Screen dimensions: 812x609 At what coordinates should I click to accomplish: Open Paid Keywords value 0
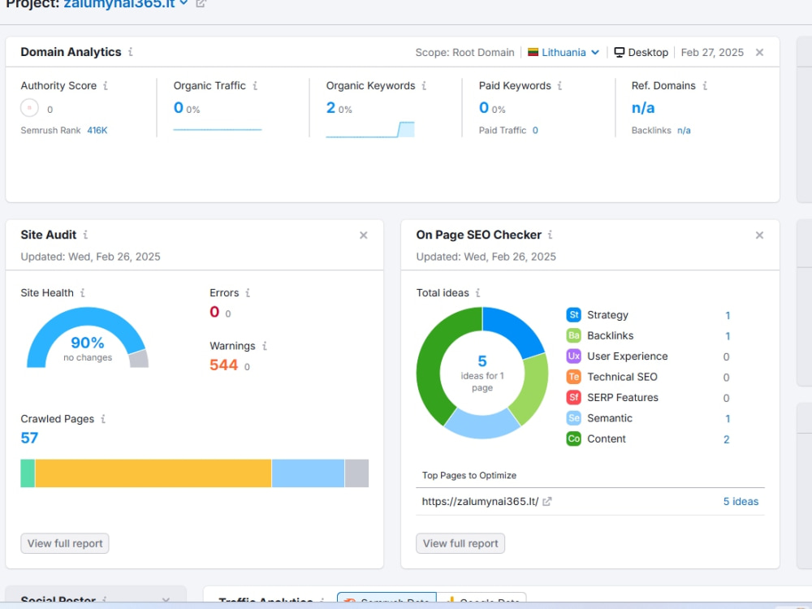[x=484, y=108]
